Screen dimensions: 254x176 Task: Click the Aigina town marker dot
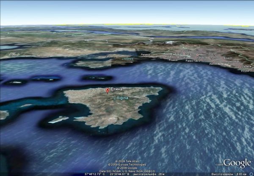pos(114,98)
